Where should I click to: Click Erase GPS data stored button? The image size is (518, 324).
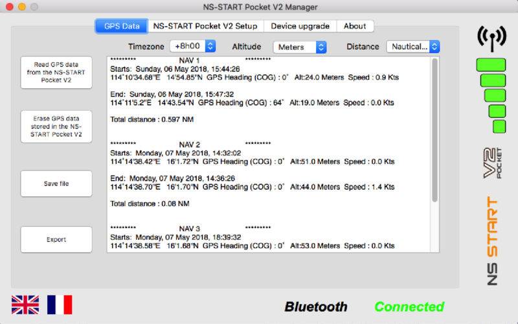[56, 126]
